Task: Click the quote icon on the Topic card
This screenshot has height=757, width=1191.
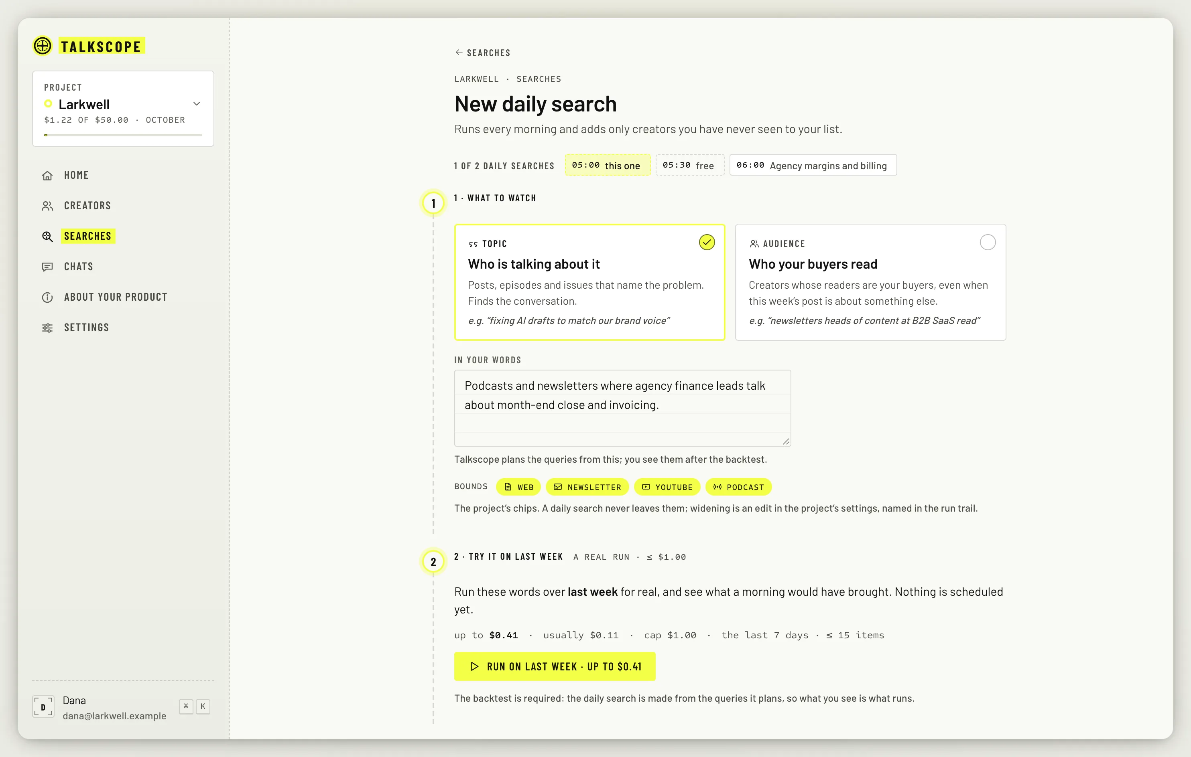Action: (x=473, y=244)
